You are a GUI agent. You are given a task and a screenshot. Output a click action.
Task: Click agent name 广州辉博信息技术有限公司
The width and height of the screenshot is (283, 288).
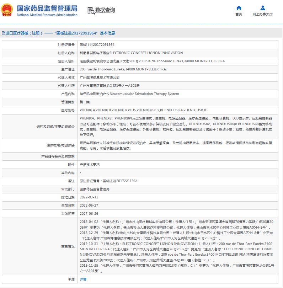(x=100, y=78)
